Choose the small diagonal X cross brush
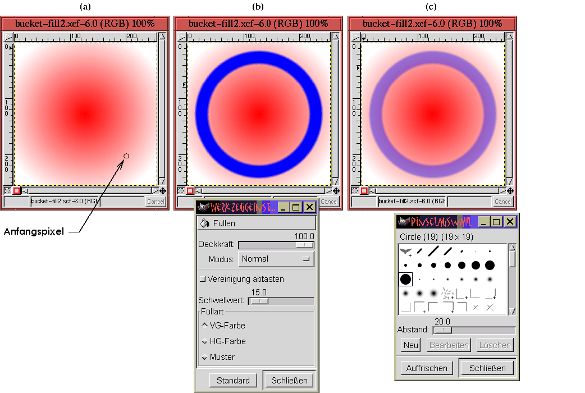The image size is (585, 393). [476, 307]
